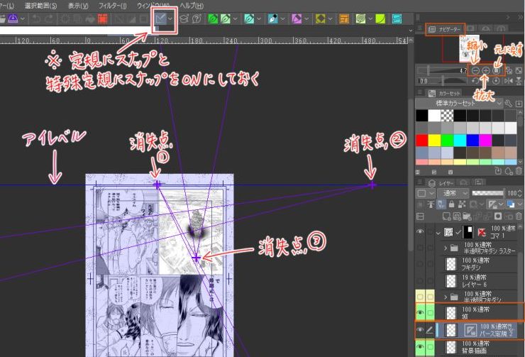Click the red clear-layer toolbar icon

pos(102,18)
